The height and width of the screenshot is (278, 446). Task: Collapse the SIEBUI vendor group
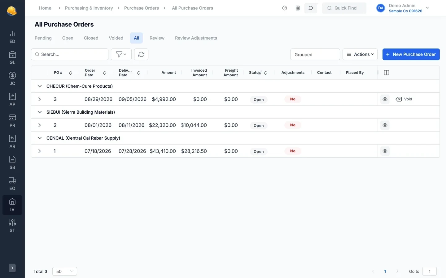click(40, 112)
